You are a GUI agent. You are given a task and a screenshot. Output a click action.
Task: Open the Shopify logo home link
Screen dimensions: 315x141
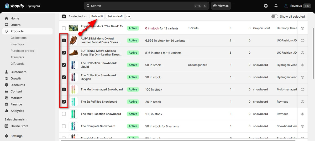click(15, 6)
